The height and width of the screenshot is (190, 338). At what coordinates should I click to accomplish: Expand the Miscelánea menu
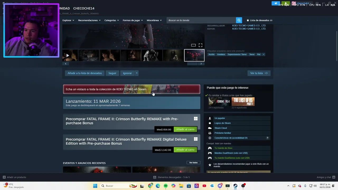[x=154, y=20]
